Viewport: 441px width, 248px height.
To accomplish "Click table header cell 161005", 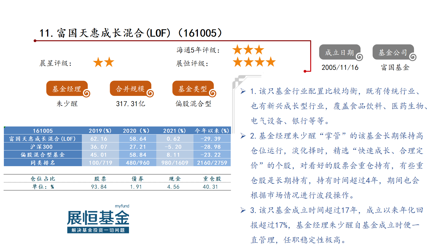I will [43, 131].
